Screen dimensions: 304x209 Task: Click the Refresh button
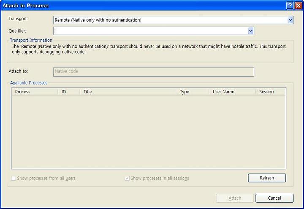coord(267,178)
